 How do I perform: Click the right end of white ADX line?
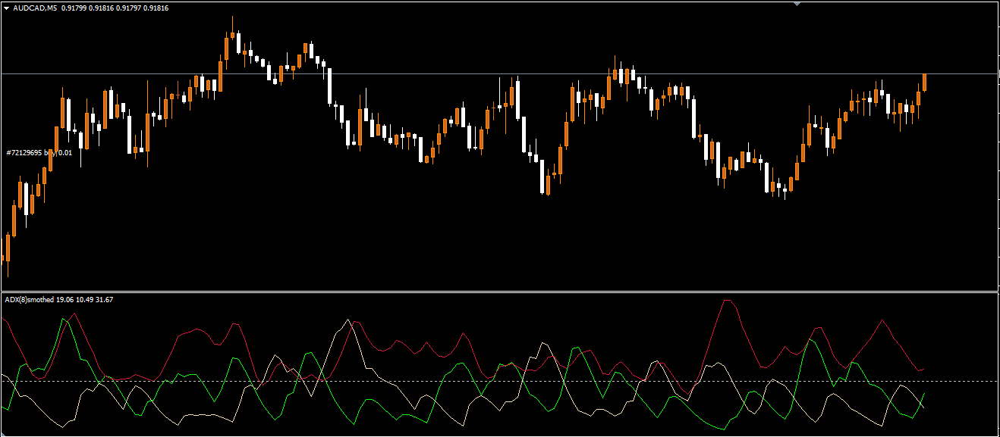coord(923,407)
